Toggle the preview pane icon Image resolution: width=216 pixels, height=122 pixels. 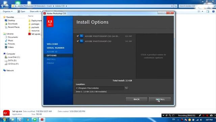coord(208,12)
